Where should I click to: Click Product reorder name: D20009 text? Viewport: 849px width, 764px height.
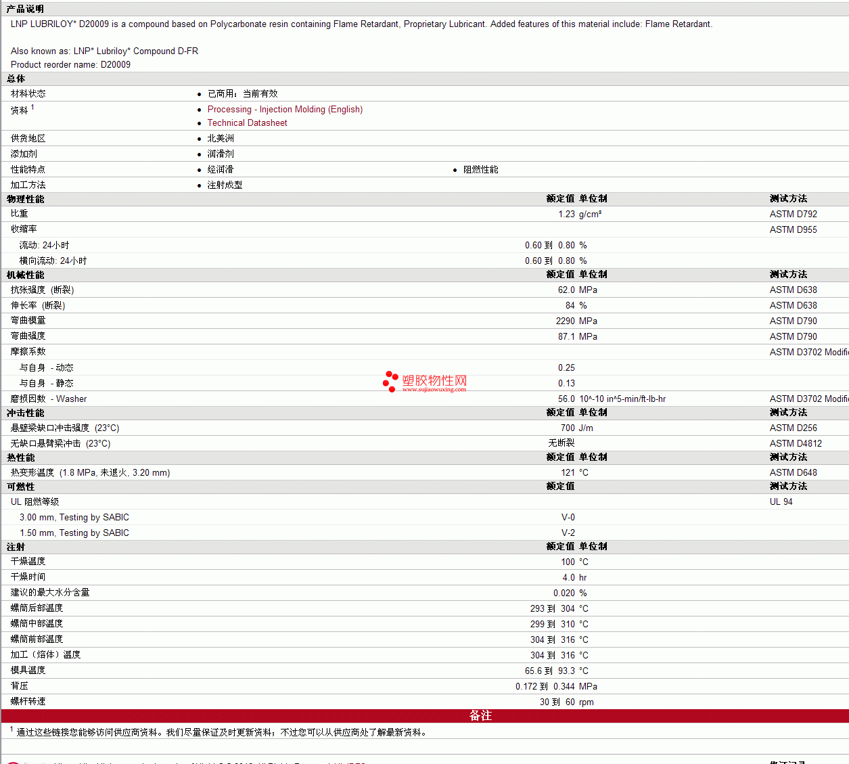[x=70, y=65]
